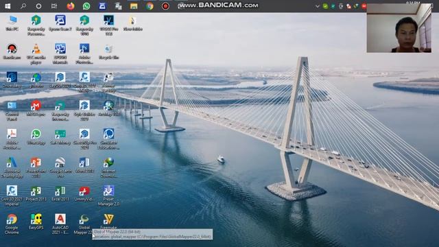Open Control Panel desktop icon
Viewport: 439px width, 247px height.
[12, 110]
